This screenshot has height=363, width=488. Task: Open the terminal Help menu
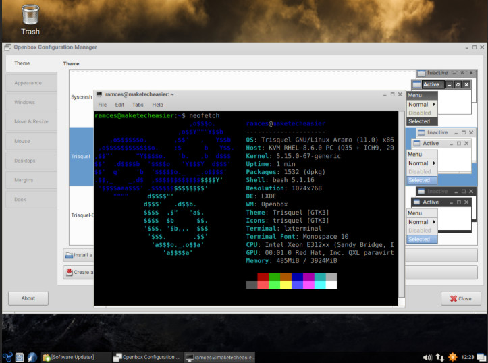click(157, 105)
